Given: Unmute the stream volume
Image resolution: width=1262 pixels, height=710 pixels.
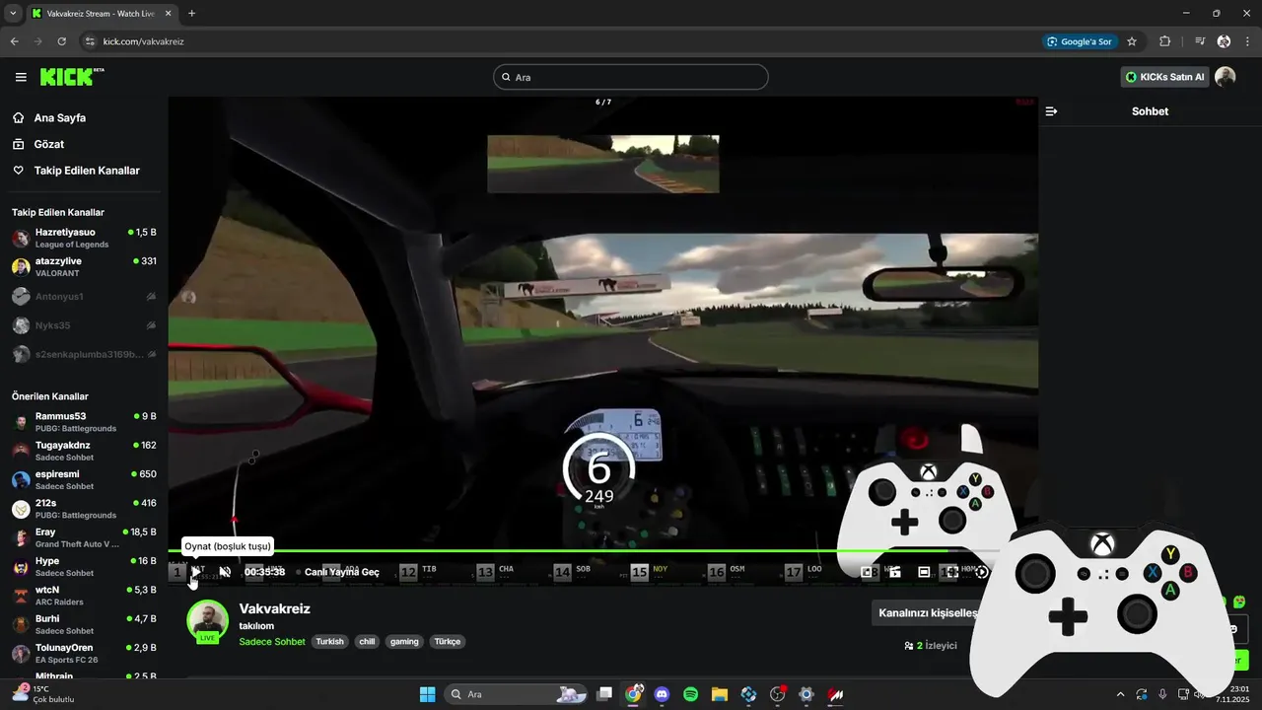Looking at the screenshot, I should [225, 571].
